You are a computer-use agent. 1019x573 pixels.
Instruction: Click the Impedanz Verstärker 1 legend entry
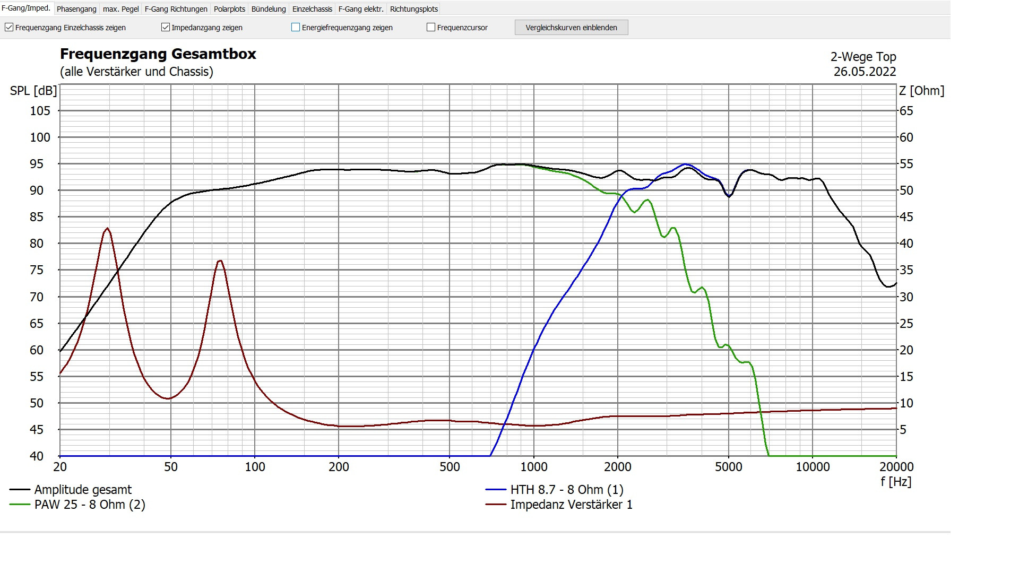[571, 505]
